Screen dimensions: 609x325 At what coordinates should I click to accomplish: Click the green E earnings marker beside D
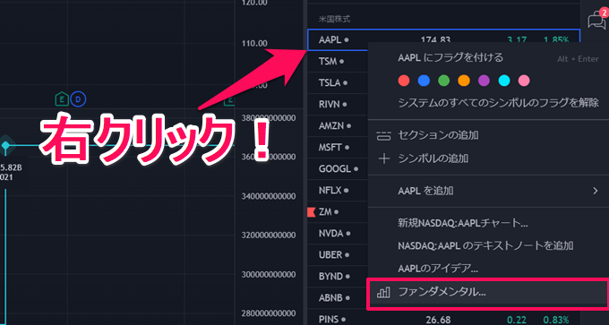62,99
